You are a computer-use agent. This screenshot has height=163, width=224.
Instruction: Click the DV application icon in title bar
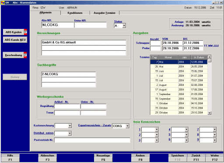pyautogui.click(x=3, y=3)
